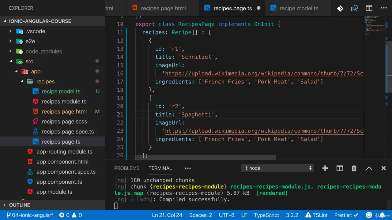
Task: Expand the node_modules folder
Action: pos(11,51)
